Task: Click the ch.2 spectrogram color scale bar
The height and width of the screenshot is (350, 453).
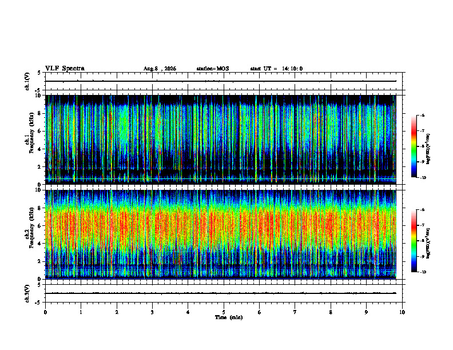Action: (414, 241)
